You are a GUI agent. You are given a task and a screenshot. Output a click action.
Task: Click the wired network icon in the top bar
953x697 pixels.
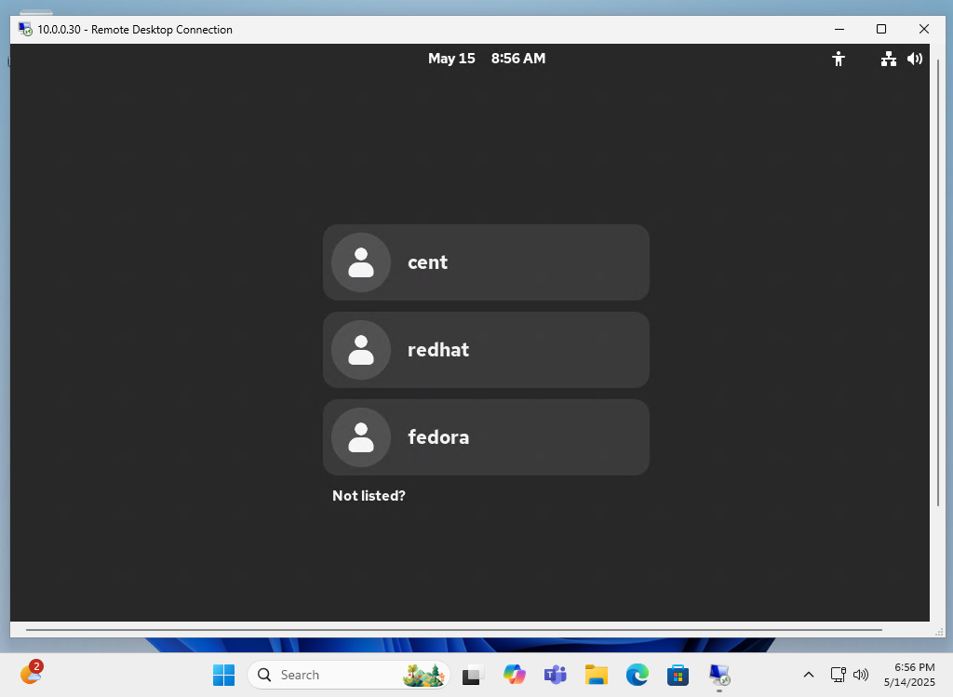click(889, 59)
